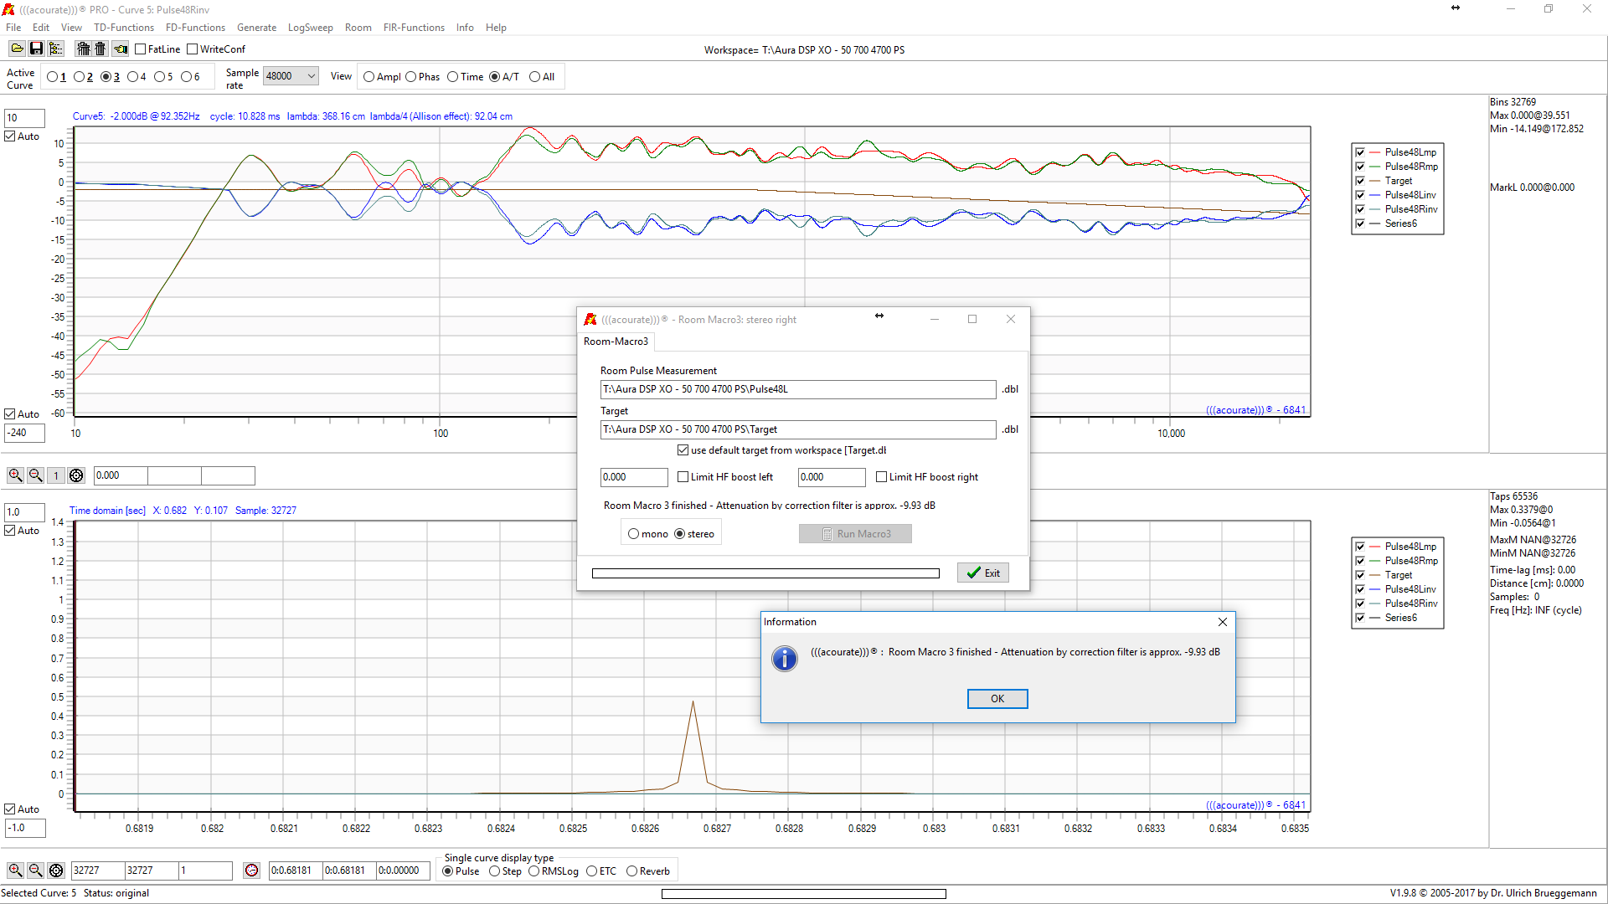Image resolution: width=1608 pixels, height=904 pixels.
Task: Close the Information dialog with the X
Action: [1223, 622]
